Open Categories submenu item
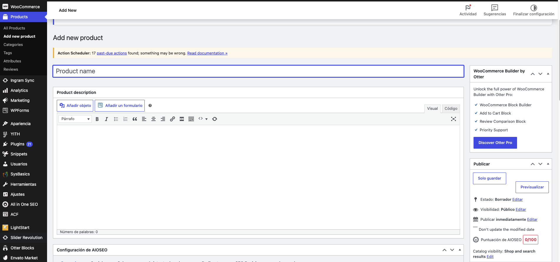The height and width of the screenshot is (262, 560). point(13,44)
